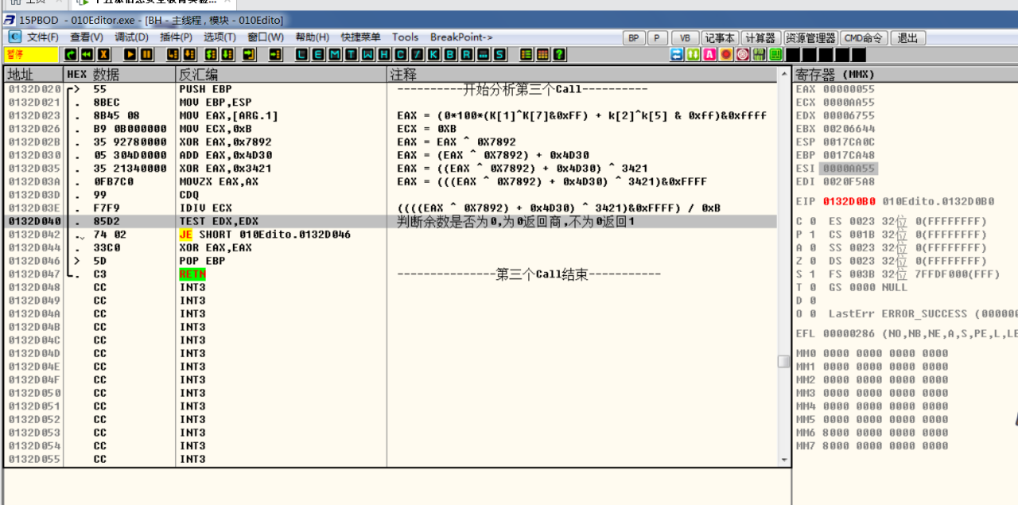Open the Log (L) window icon

pos(301,55)
